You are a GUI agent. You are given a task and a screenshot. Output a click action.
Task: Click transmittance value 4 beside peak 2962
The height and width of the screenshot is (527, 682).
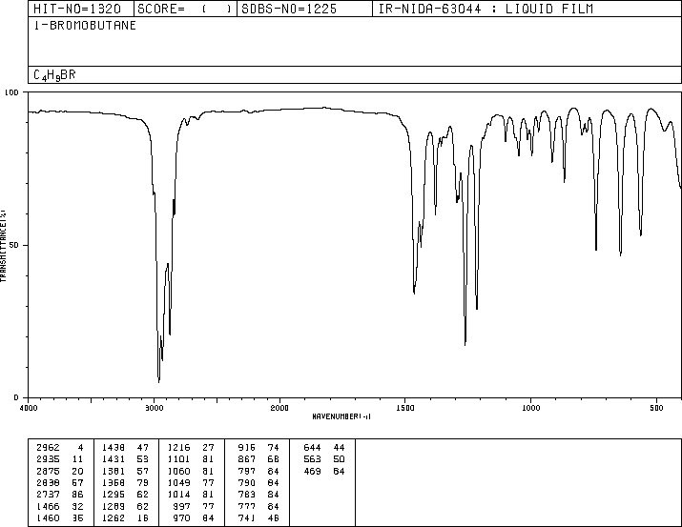80,448
